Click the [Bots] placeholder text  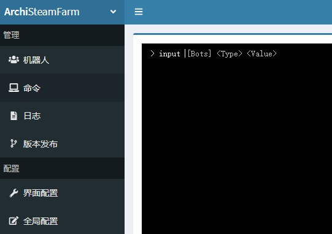(x=199, y=54)
